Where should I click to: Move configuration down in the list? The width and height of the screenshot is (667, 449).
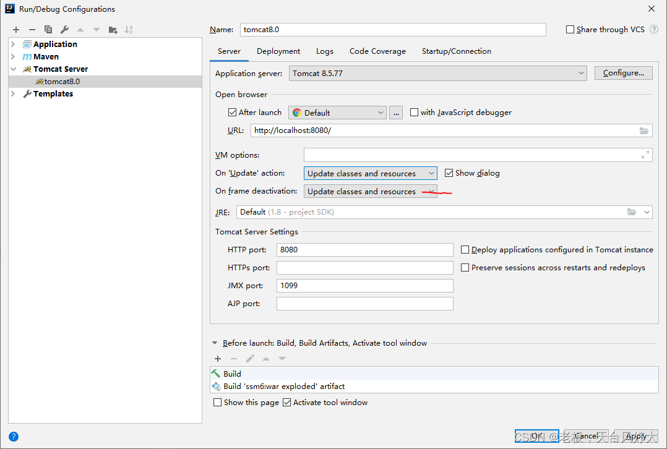click(x=97, y=30)
